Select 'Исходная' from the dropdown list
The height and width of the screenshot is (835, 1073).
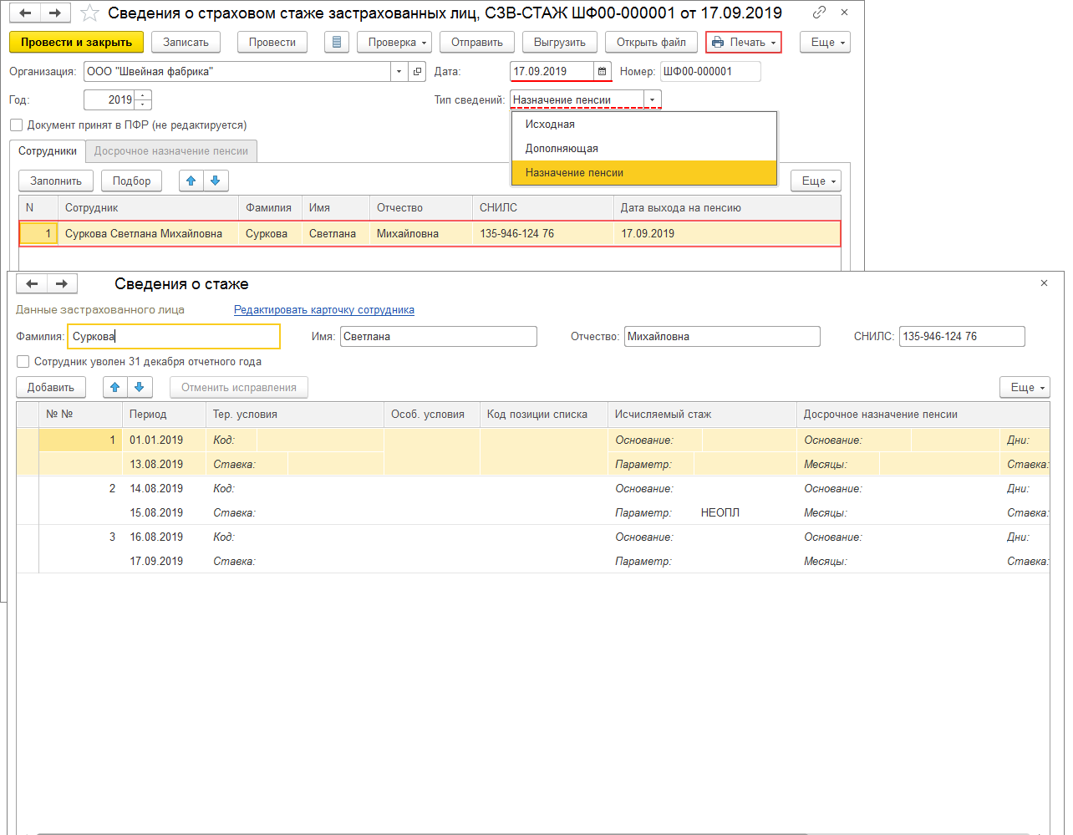550,125
